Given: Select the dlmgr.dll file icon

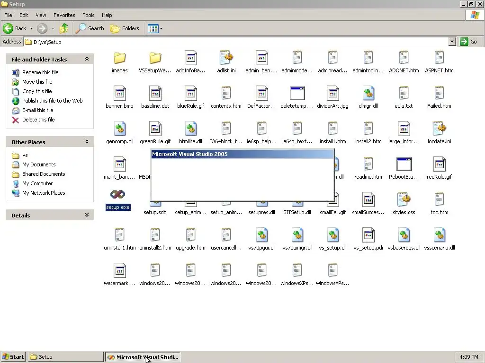Looking at the screenshot, I should point(368,93).
